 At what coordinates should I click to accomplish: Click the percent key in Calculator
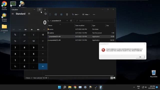tap(15, 35)
